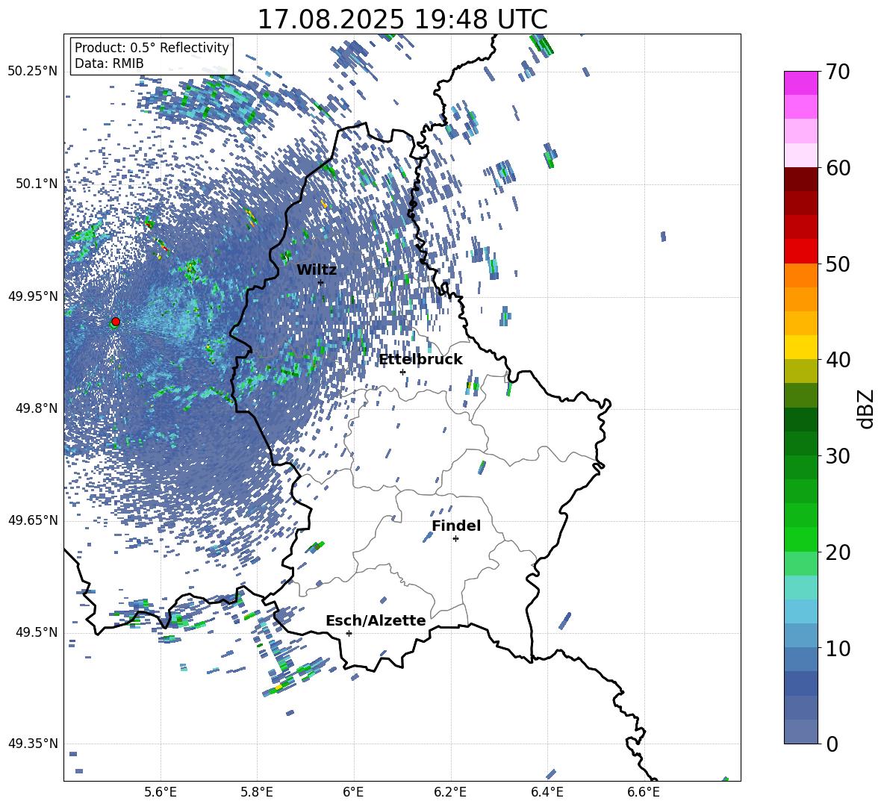Click the Esch/Alzette city label
Screen dimensions: 884x807
(376, 621)
